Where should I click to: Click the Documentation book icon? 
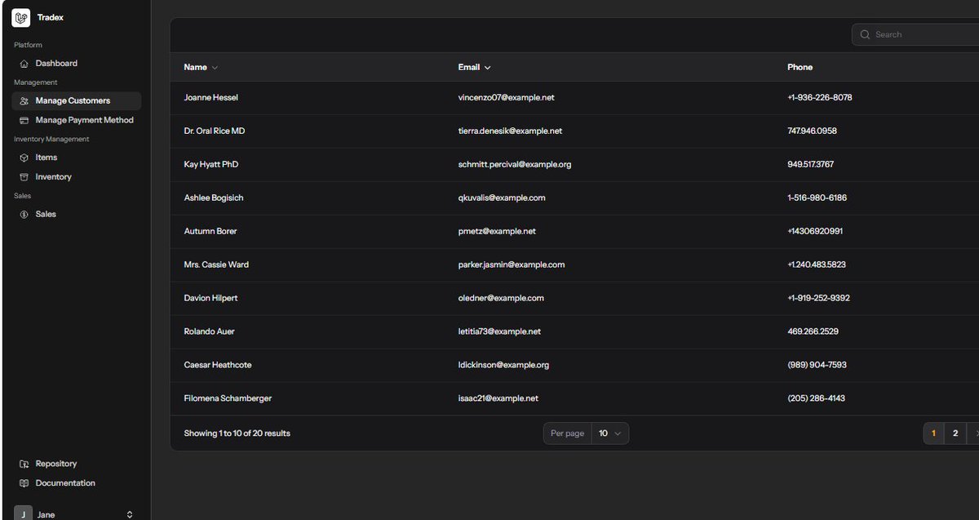pos(24,483)
